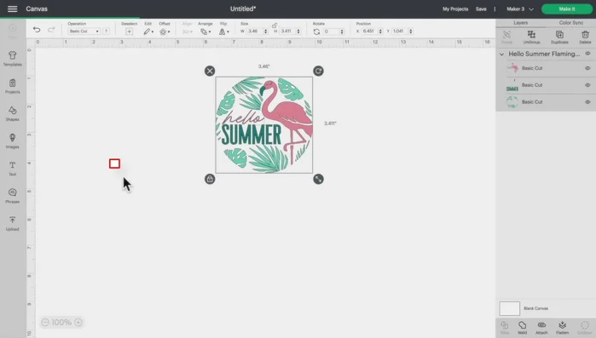596x338 pixels.
Task: Open the Flip dropdown
Action: [x=223, y=32]
